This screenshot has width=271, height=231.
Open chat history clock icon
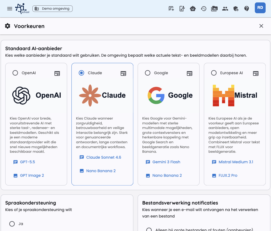tap(204, 8)
